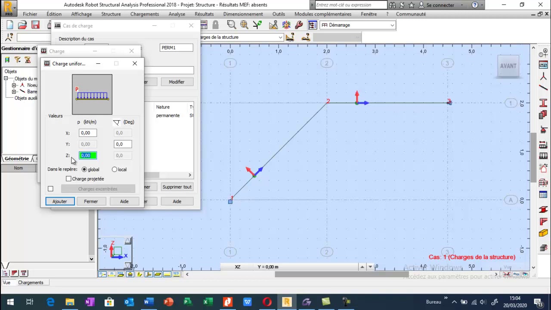Activate the zoom window magnifier tool

(x=231, y=25)
